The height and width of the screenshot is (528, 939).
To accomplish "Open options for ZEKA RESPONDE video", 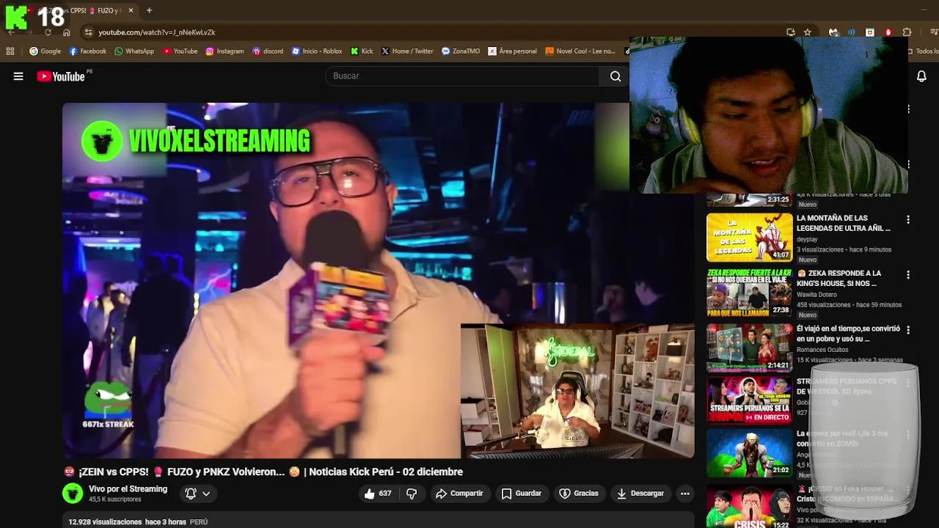I will point(908,275).
